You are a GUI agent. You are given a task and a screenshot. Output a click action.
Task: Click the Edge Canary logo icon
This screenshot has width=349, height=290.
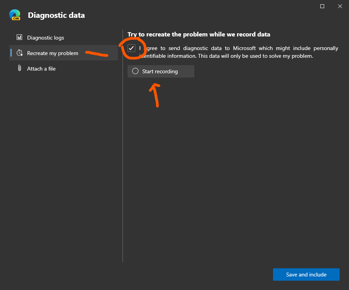pyautogui.click(x=15, y=15)
